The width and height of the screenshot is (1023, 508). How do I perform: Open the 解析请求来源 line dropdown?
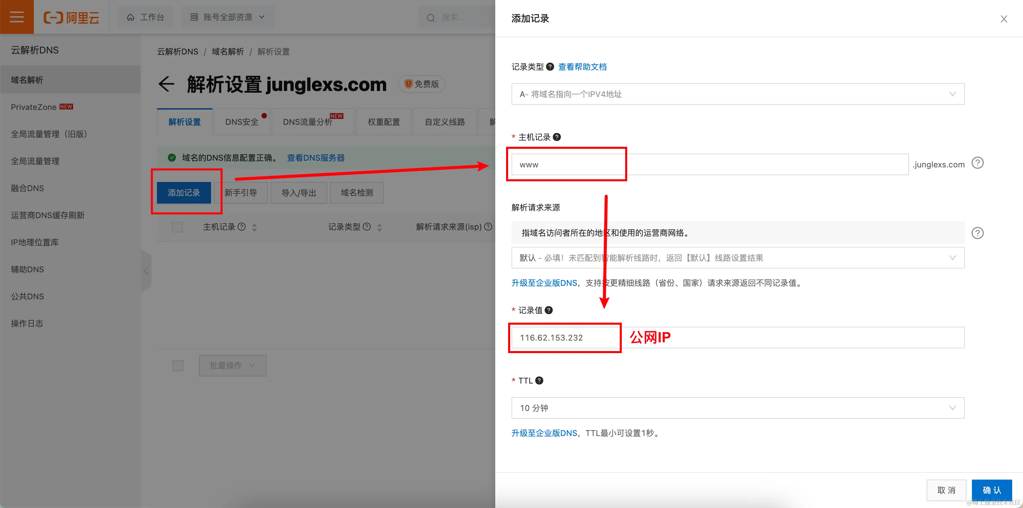point(737,258)
